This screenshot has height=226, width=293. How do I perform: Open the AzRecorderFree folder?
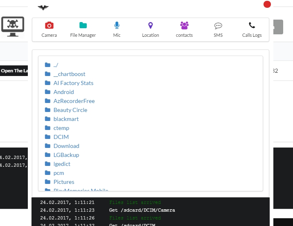click(74, 101)
